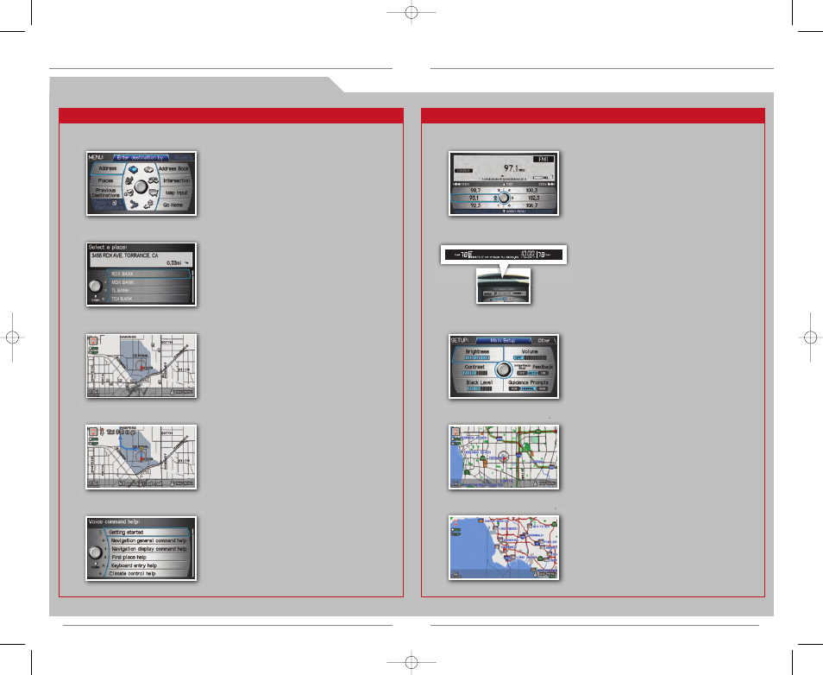Select the 100.3 radio preset

[532, 190]
